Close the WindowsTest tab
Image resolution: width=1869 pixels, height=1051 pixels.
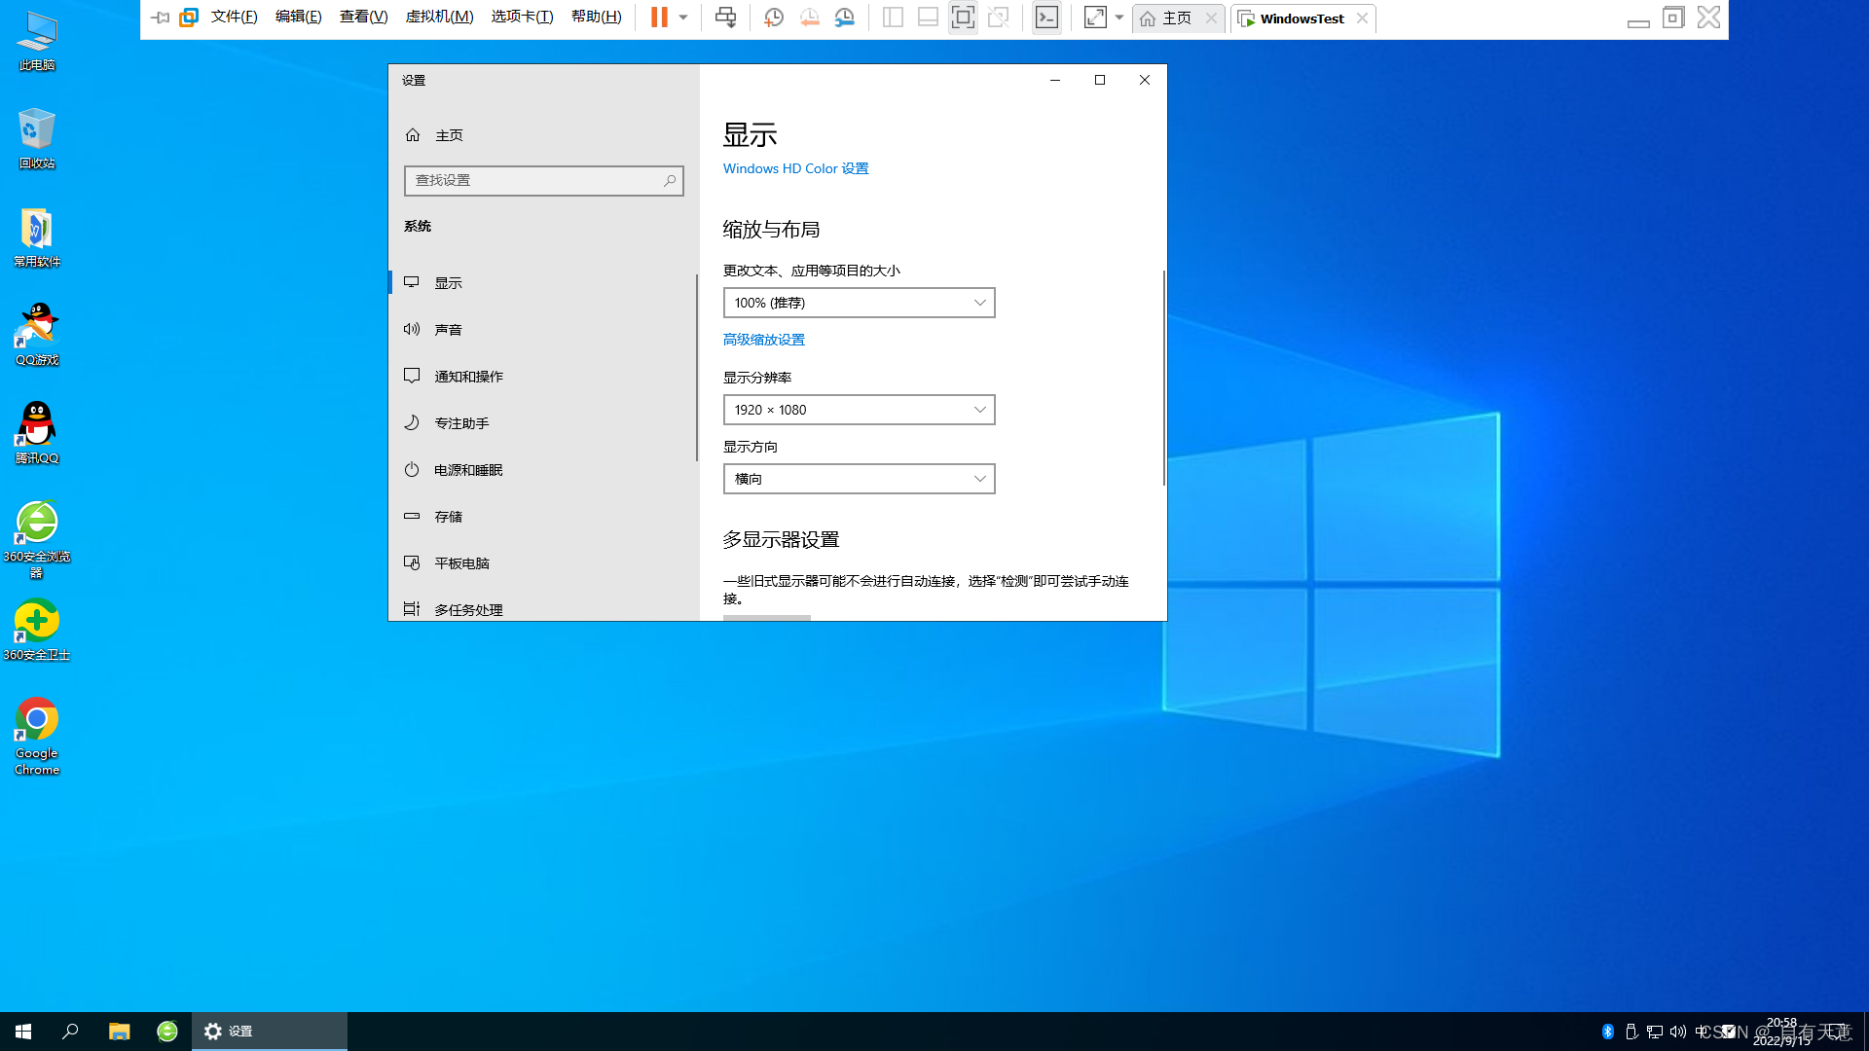(x=1362, y=18)
